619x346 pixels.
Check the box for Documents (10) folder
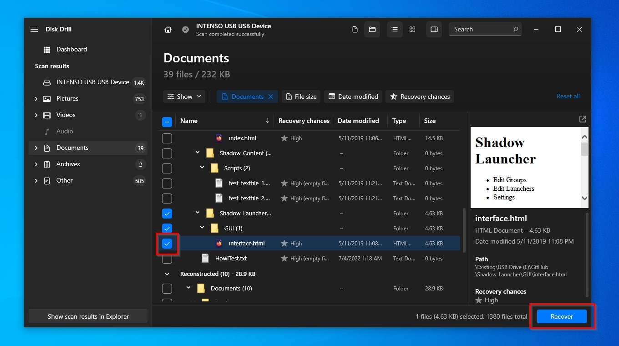pyautogui.click(x=167, y=289)
